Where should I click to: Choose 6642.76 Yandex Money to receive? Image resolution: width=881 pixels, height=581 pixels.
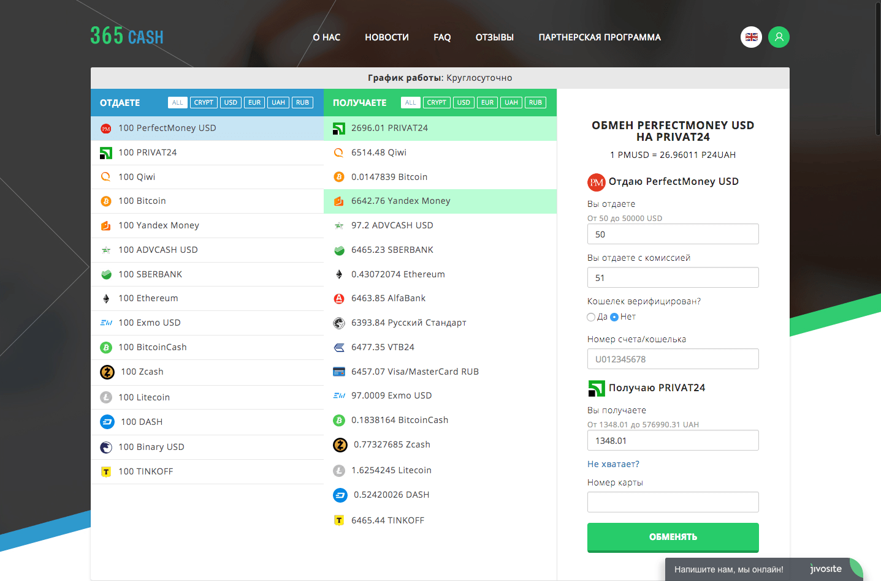(440, 201)
